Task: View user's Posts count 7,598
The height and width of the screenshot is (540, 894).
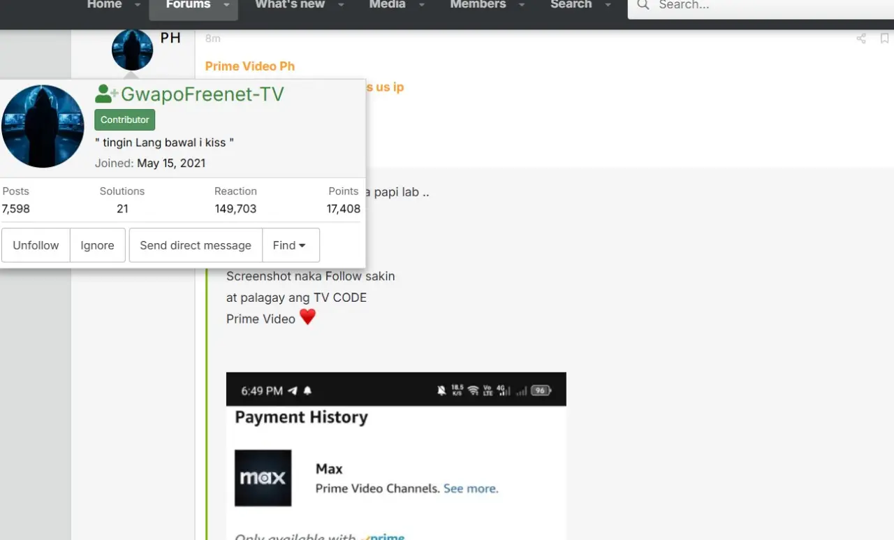Action: click(16, 208)
